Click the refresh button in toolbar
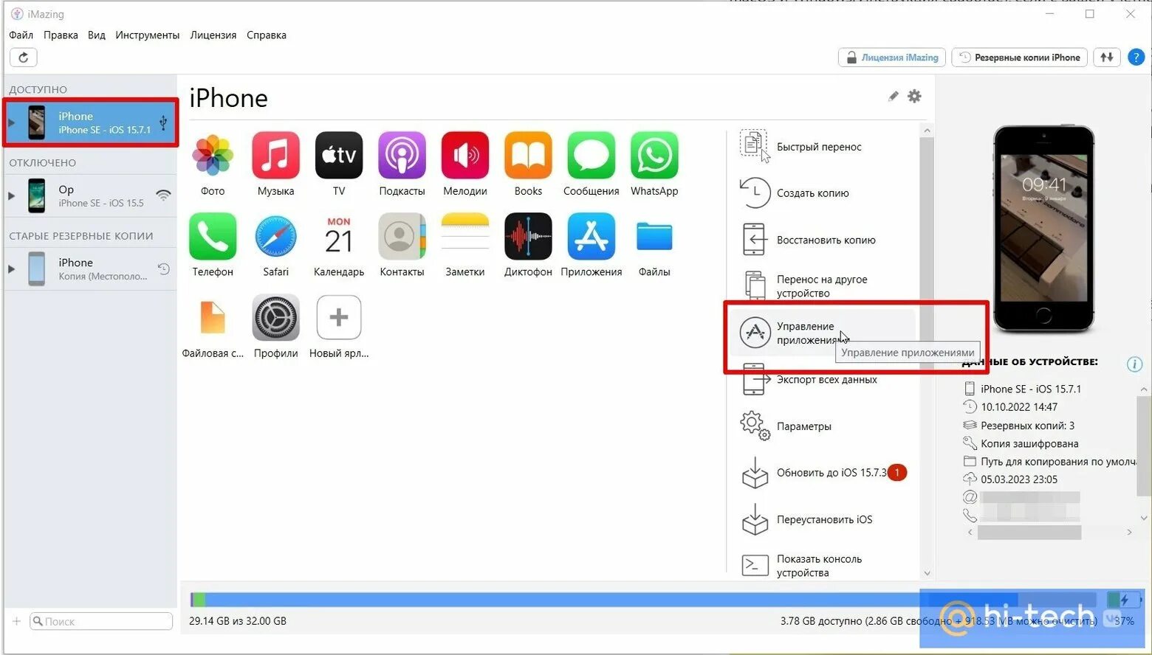1152x655 pixels. pyautogui.click(x=24, y=58)
